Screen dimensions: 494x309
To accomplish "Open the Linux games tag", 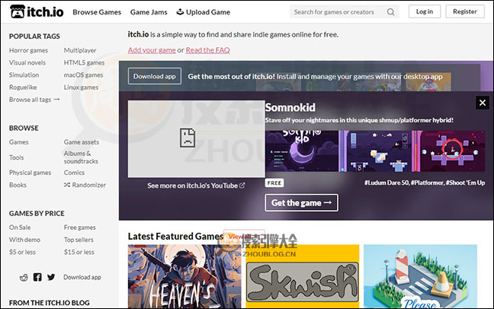I will coord(81,88).
